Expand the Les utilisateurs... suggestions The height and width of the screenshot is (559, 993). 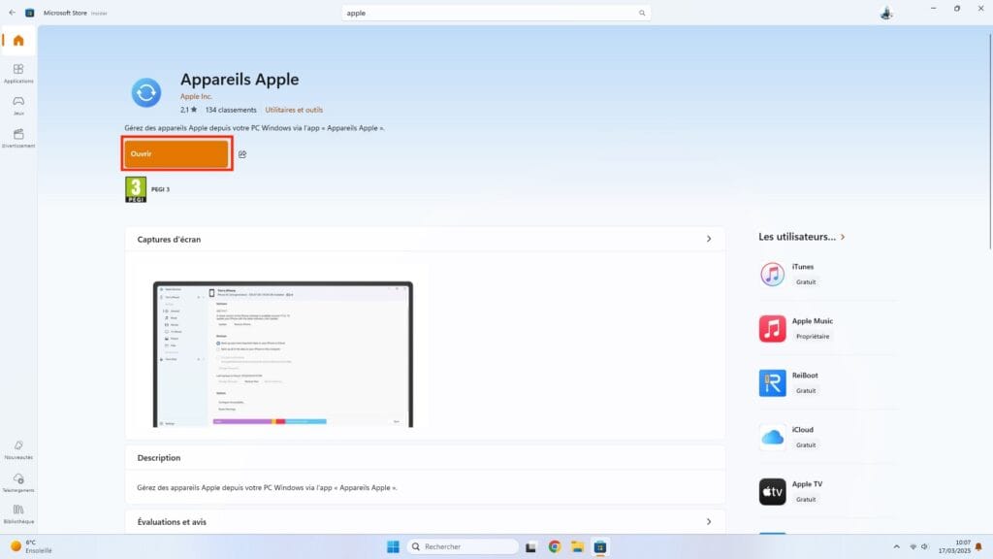pyautogui.click(x=842, y=236)
